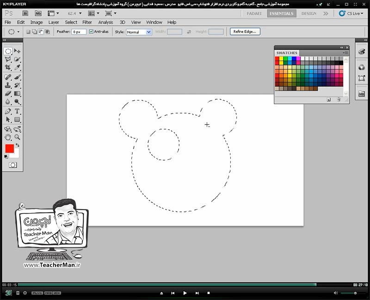
Task: Switch to the ESSENTIALS workspace
Action: (x=281, y=13)
